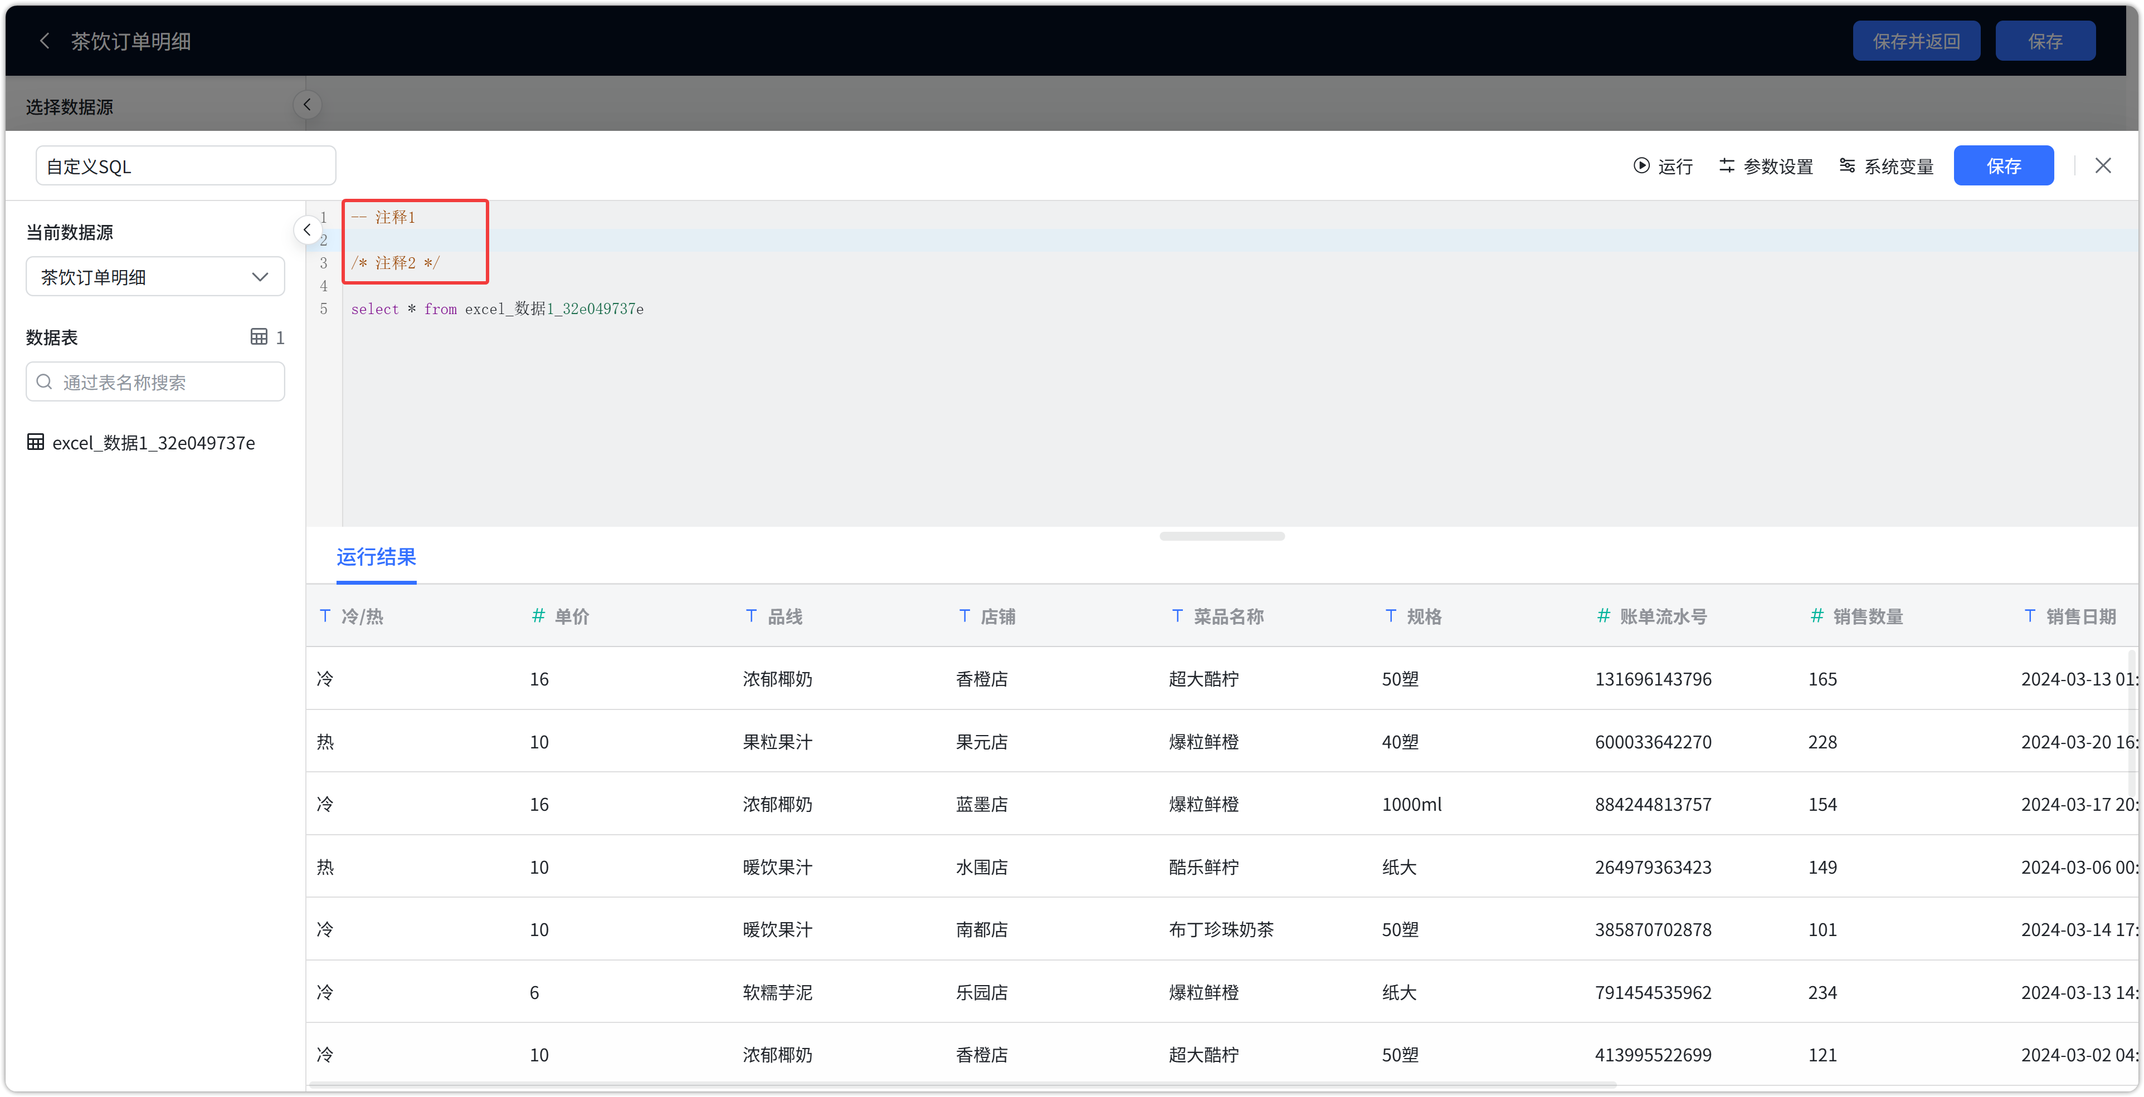This screenshot has height=1097, width=2144.
Task: Click cell 软糯芋泥
Action: pos(777,991)
